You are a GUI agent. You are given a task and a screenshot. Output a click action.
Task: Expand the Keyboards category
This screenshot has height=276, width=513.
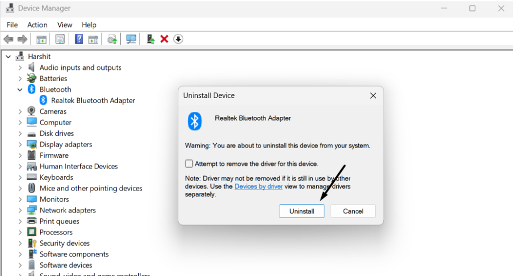[20, 177]
